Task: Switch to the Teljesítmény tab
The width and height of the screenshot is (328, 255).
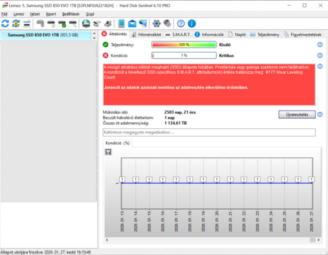Action: point(265,34)
